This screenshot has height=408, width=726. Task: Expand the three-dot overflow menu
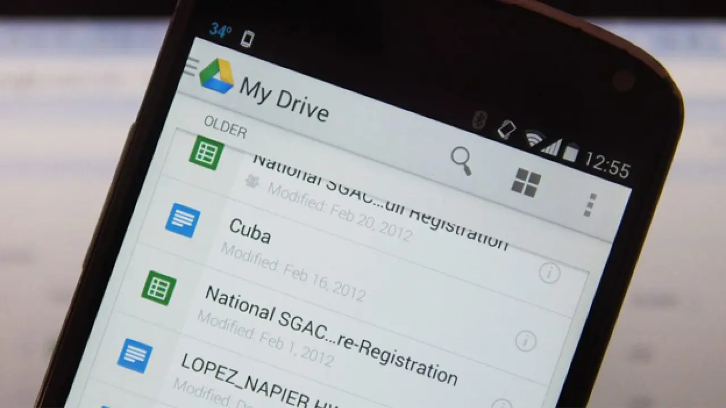tap(590, 205)
